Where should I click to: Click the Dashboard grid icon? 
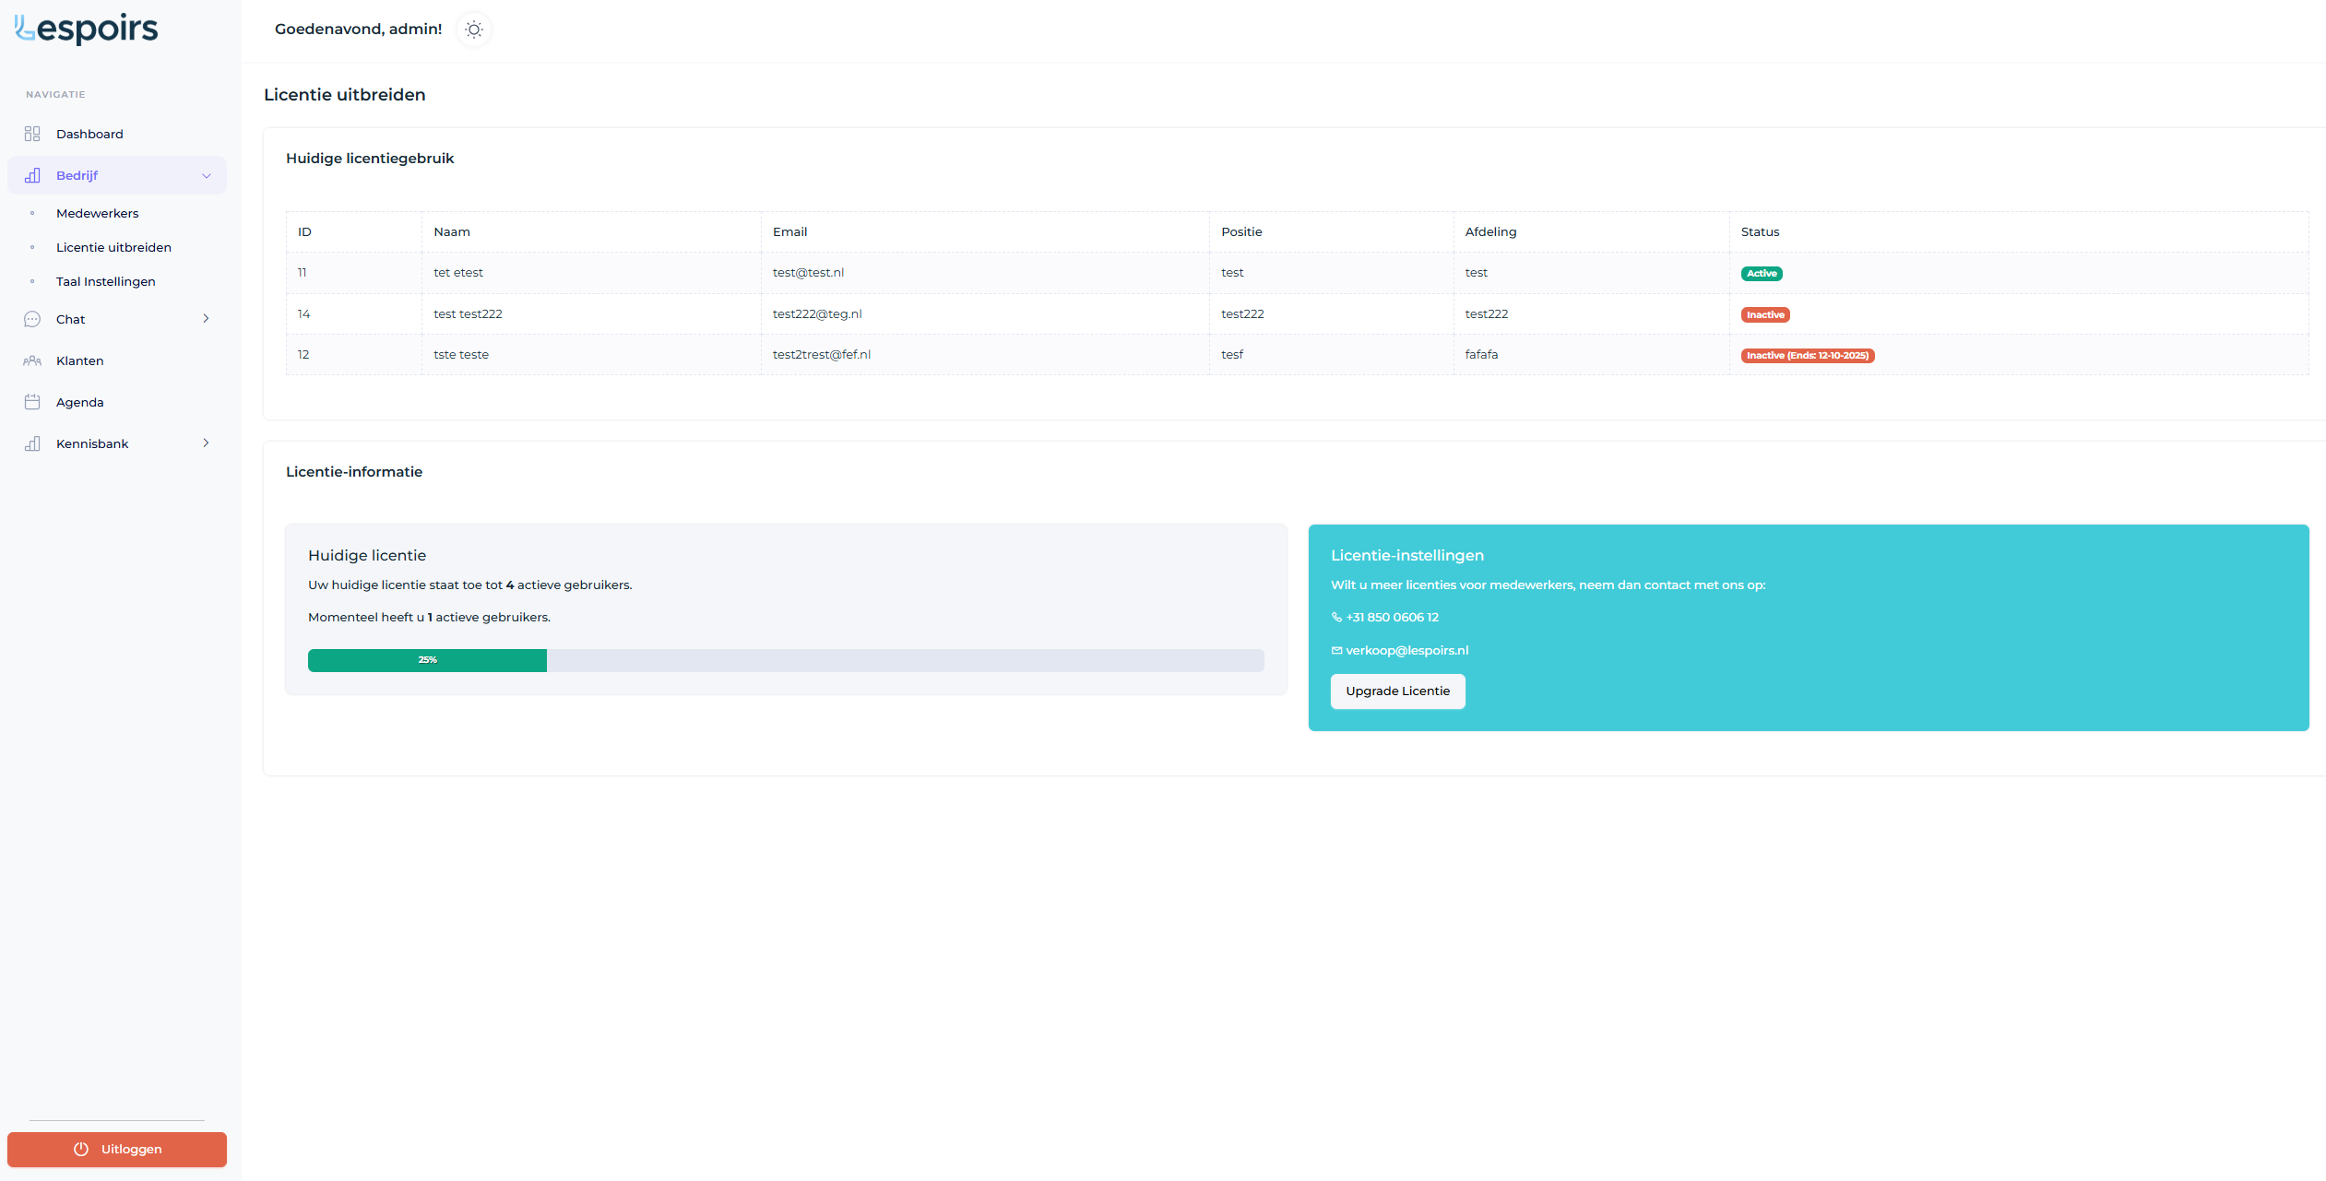(32, 134)
